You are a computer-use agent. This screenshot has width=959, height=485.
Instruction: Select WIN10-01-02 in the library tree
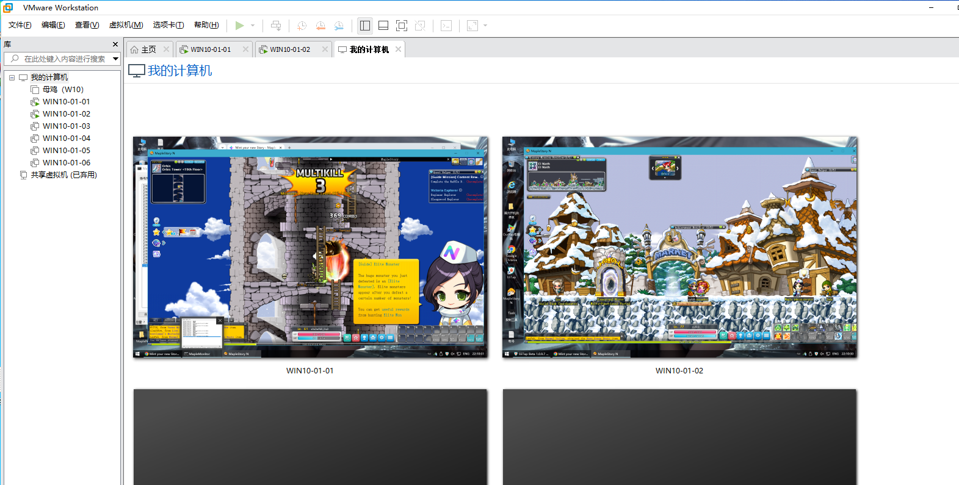66,114
